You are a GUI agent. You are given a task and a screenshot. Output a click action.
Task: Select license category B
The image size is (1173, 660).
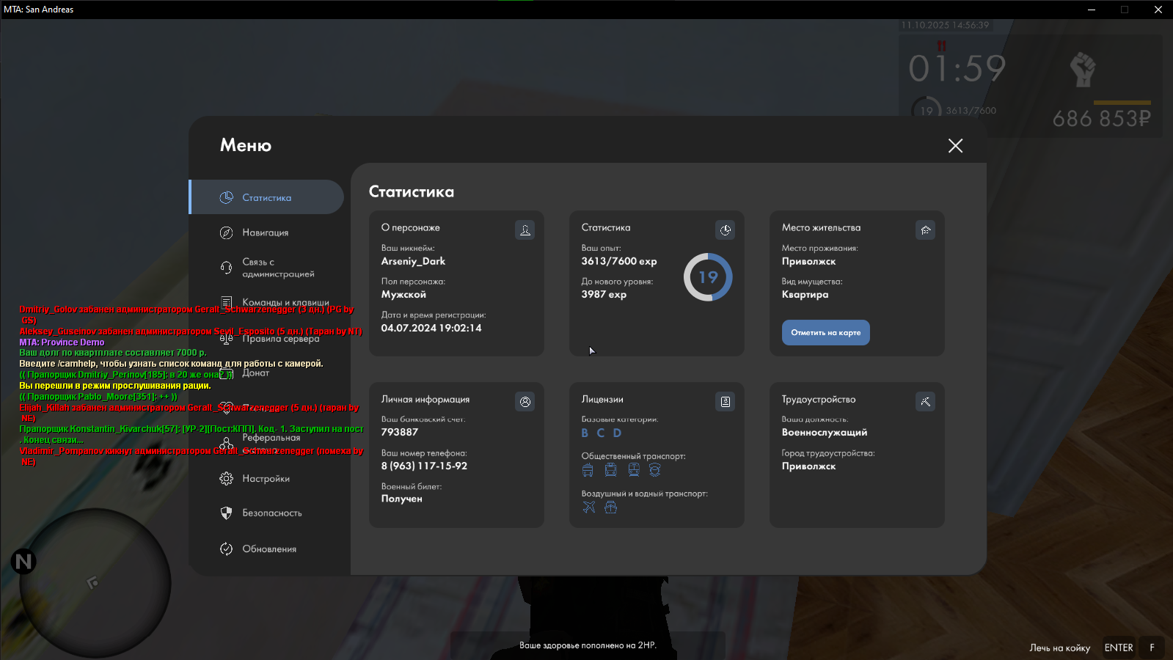tap(585, 433)
